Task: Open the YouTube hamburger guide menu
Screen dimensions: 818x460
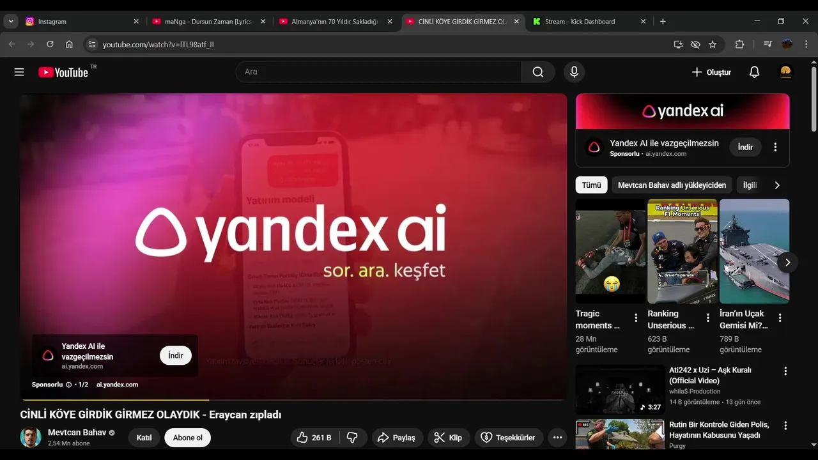Action: tap(19, 72)
